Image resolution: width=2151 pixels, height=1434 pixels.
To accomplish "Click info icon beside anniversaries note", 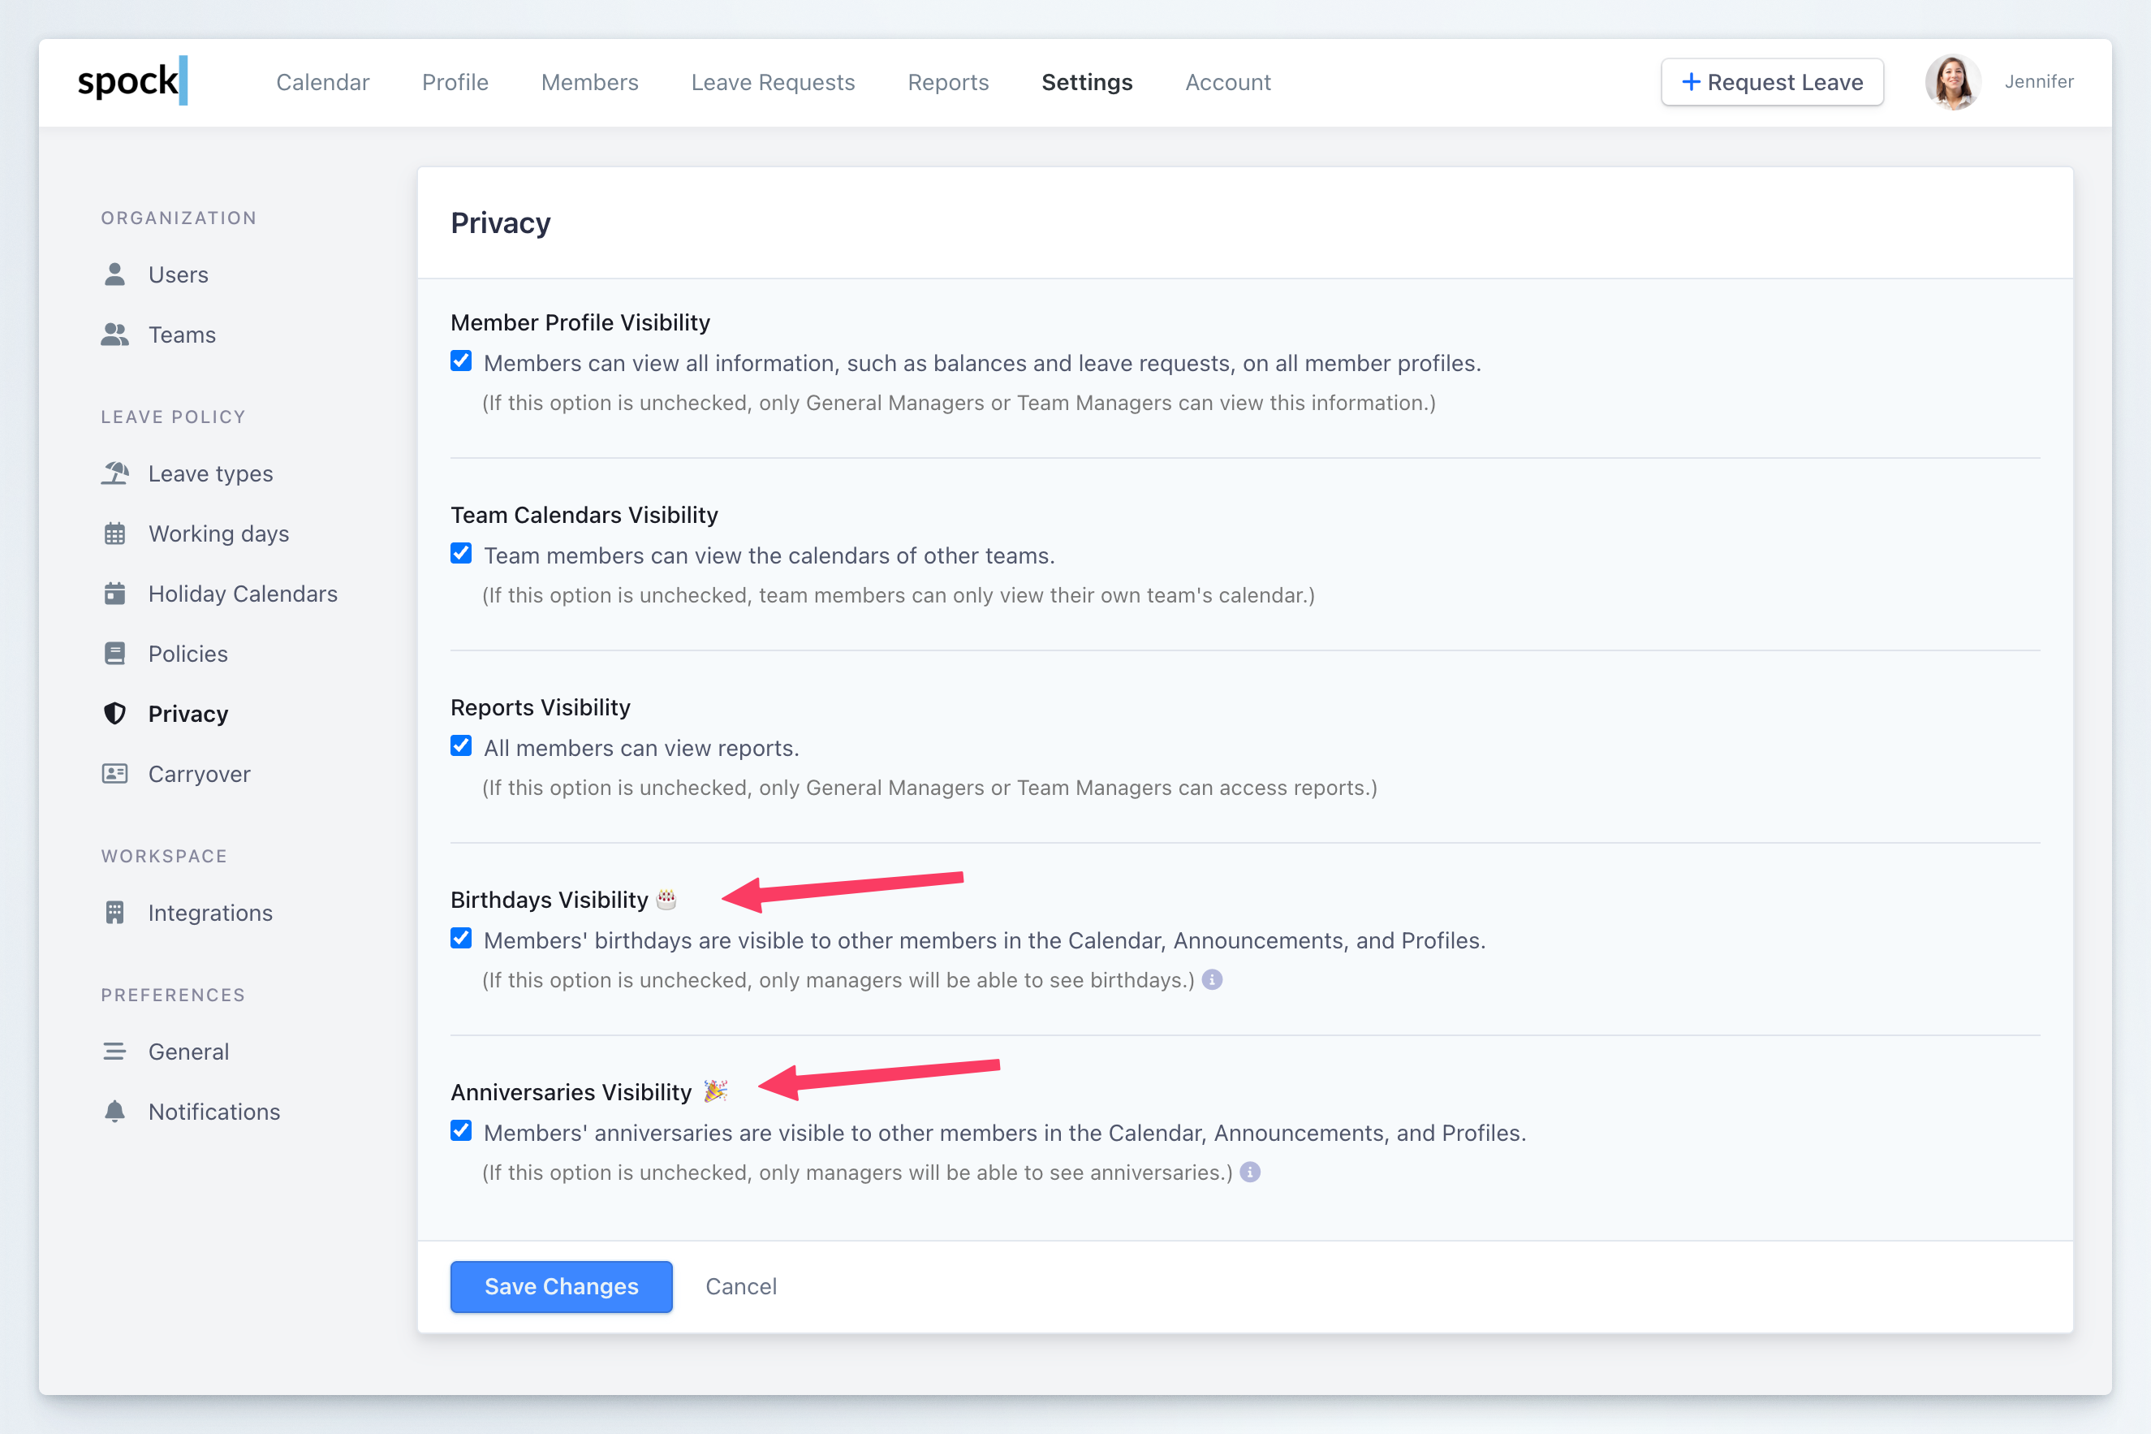I will click(1250, 1172).
